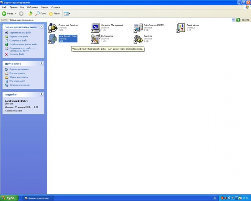251x201 pixels.
Task: Click the Local Security Policy icon
Action: [x=53, y=39]
